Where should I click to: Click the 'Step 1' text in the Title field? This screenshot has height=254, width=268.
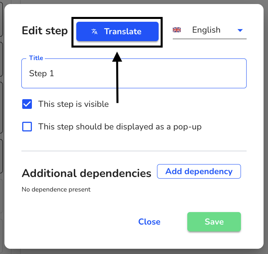point(42,73)
